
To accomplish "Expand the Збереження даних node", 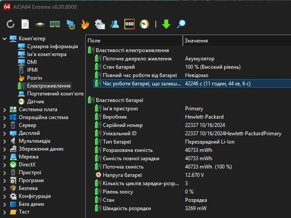I will (4, 149).
